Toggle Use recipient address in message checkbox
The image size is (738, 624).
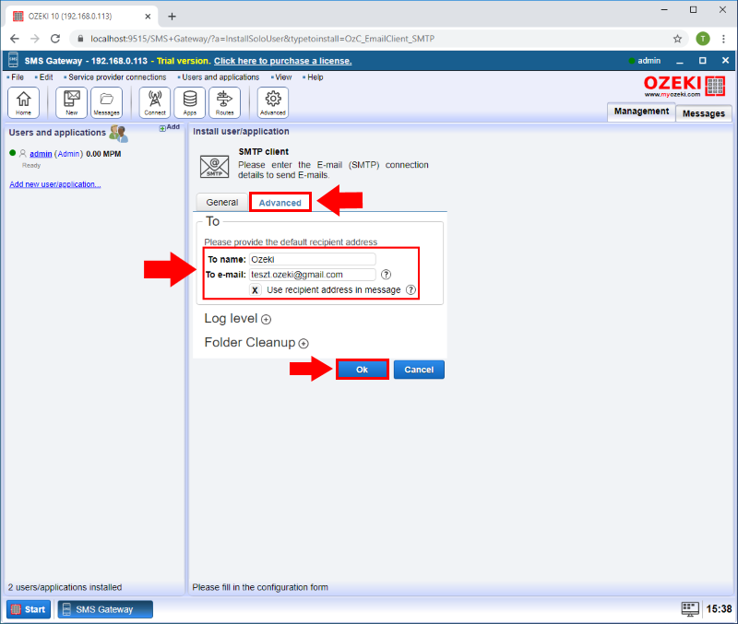coord(255,289)
